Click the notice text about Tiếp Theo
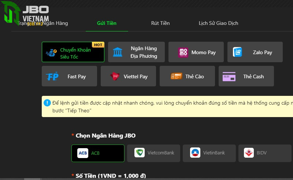The height and width of the screenshot is (180, 293). (173, 106)
